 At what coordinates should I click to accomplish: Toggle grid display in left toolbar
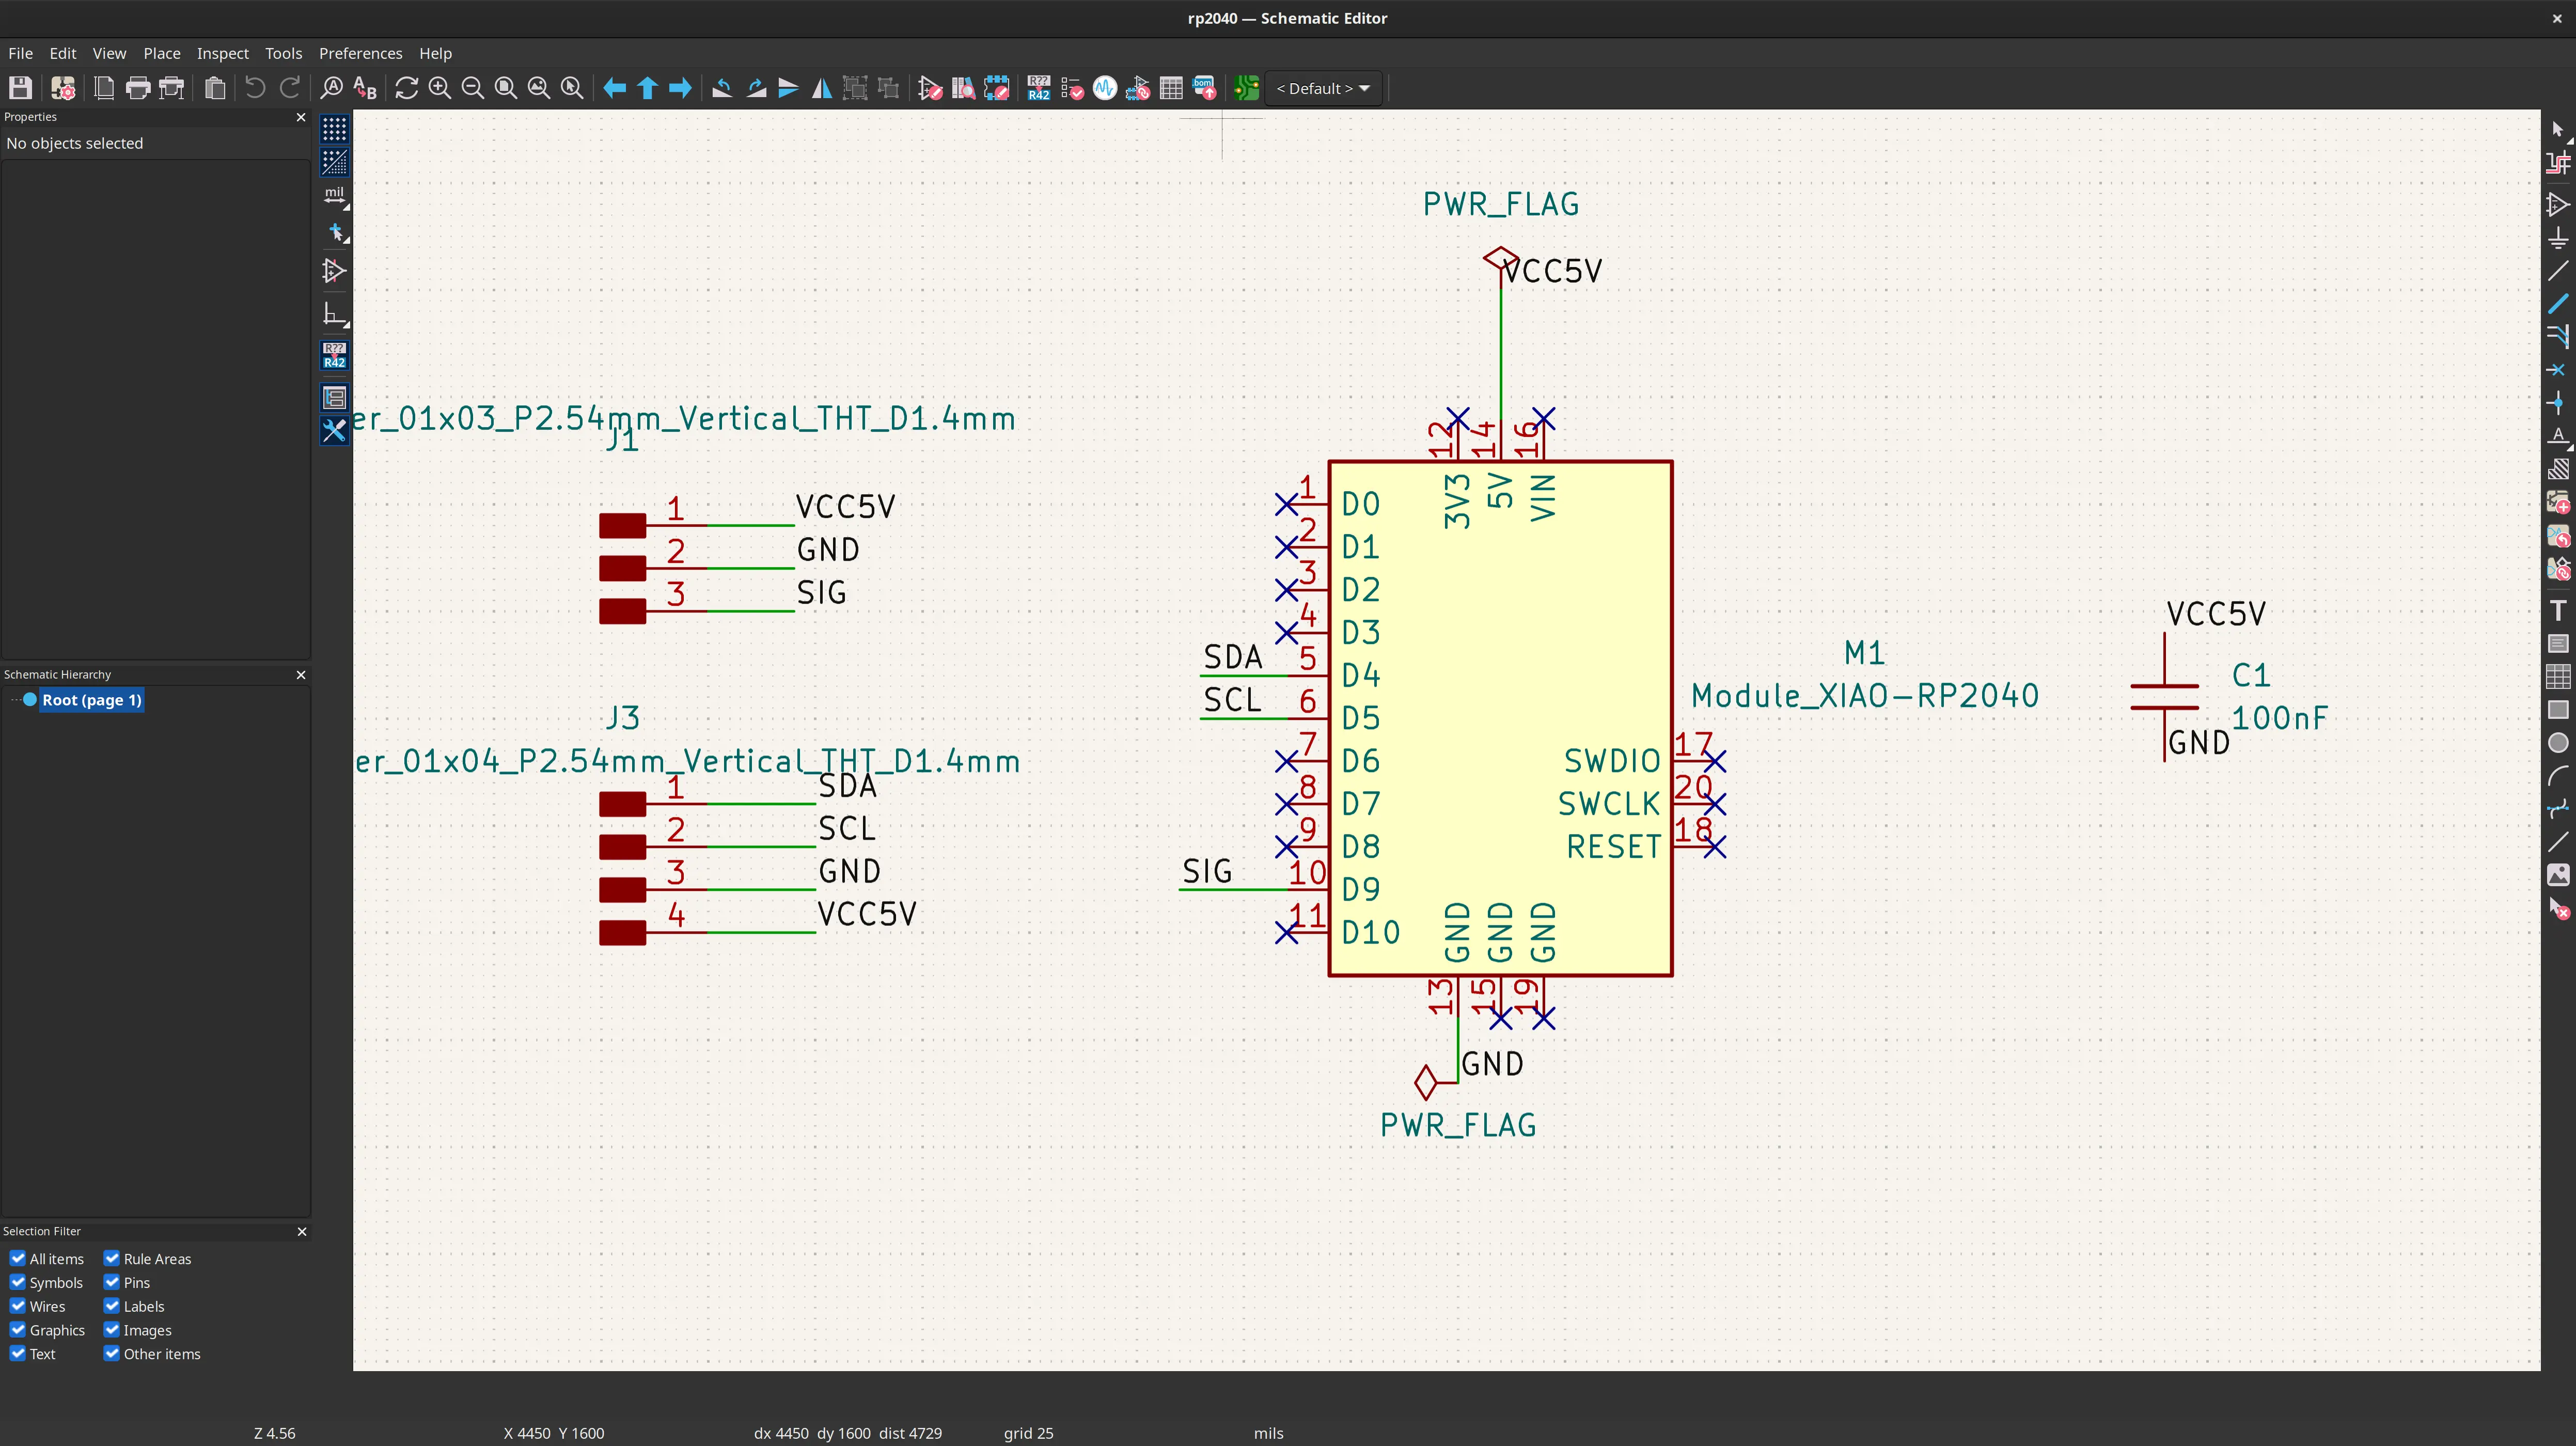pos(334,129)
